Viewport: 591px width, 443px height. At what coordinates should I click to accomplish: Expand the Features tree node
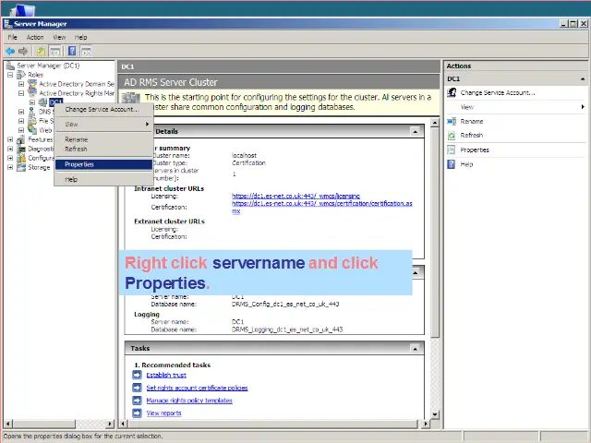[x=10, y=139]
